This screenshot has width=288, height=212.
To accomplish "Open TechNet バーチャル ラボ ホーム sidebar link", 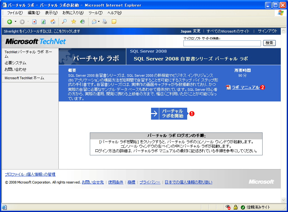I will [x=28, y=54].
